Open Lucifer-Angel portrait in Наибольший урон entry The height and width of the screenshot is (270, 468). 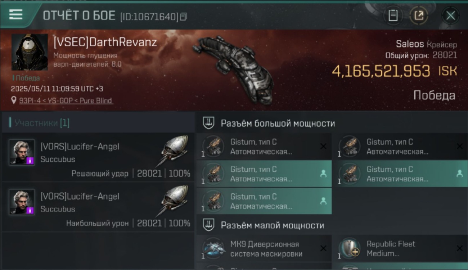pyautogui.click(x=22, y=202)
